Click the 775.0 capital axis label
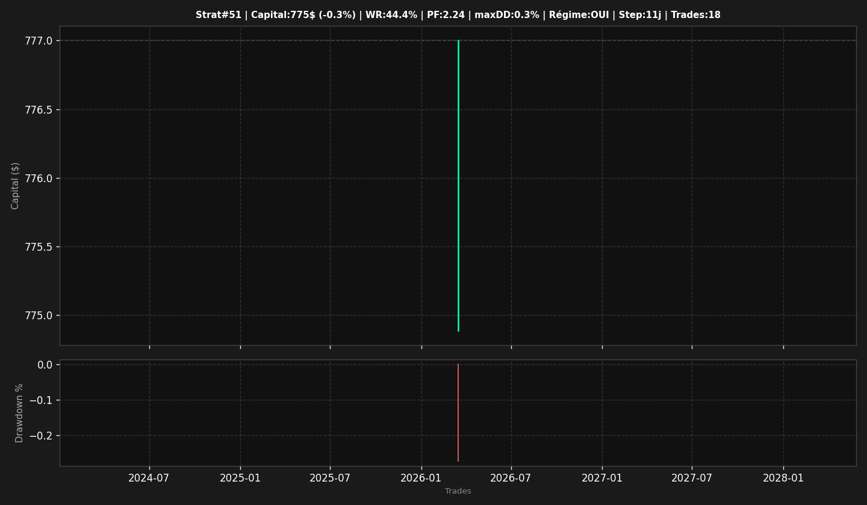Image resolution: width=867 pixels, height=505 pixels. point(39,316)
